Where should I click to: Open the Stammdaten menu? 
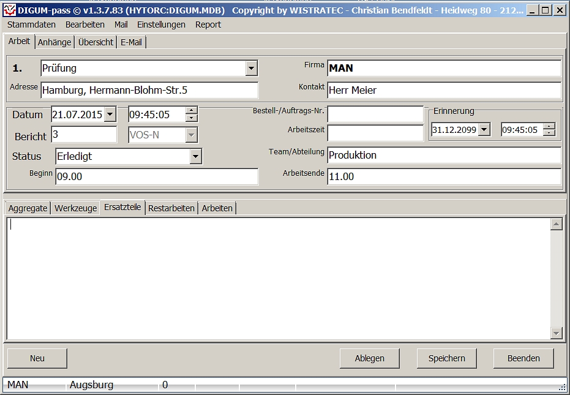[x=31, y=24]
